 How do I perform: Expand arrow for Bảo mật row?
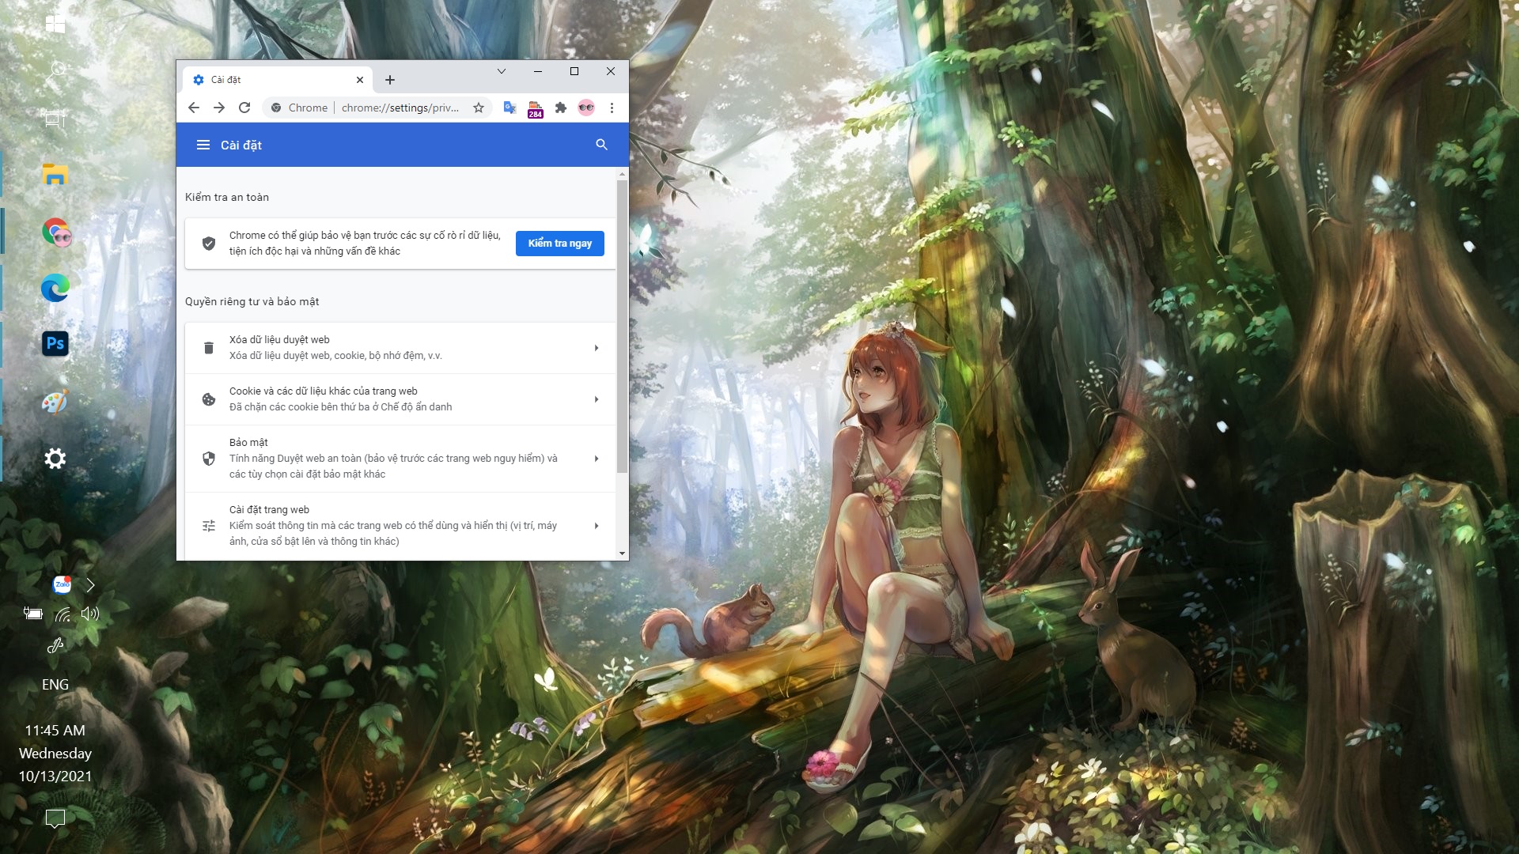click(x=597, y=459)
